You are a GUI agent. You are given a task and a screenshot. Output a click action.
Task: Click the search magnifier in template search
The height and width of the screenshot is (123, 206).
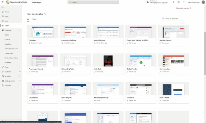click(x=163, y=18)
